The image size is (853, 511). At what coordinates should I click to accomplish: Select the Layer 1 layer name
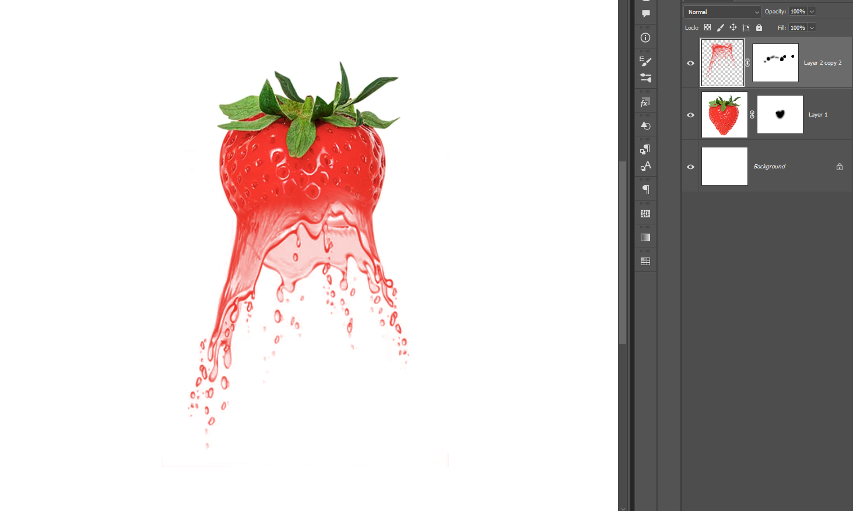pyautogui.click(x=817, y=115)
